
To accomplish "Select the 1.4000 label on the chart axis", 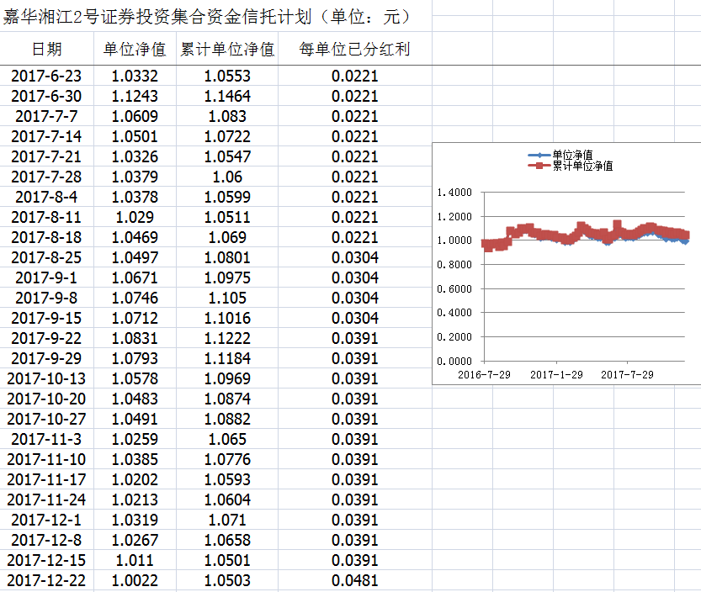I will (x=455, y=193).
